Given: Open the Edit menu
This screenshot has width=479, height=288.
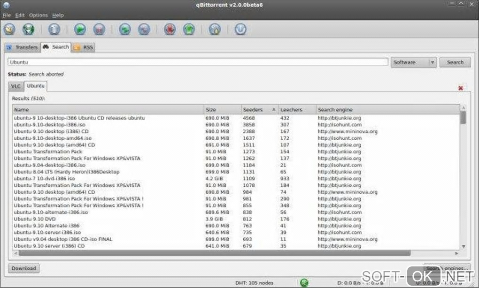Looking at the screenshot, I should pos(20,15).
